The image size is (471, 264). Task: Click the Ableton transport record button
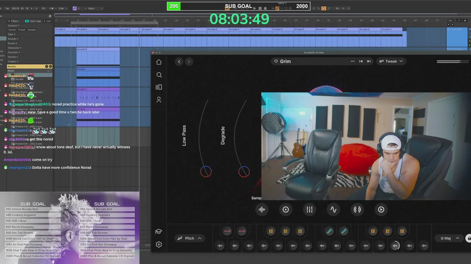(265, 8)
